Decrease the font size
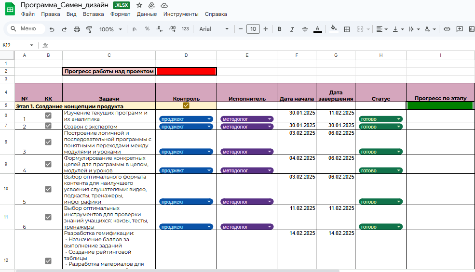Screen dimensions: 475x272 coord(241,29)
